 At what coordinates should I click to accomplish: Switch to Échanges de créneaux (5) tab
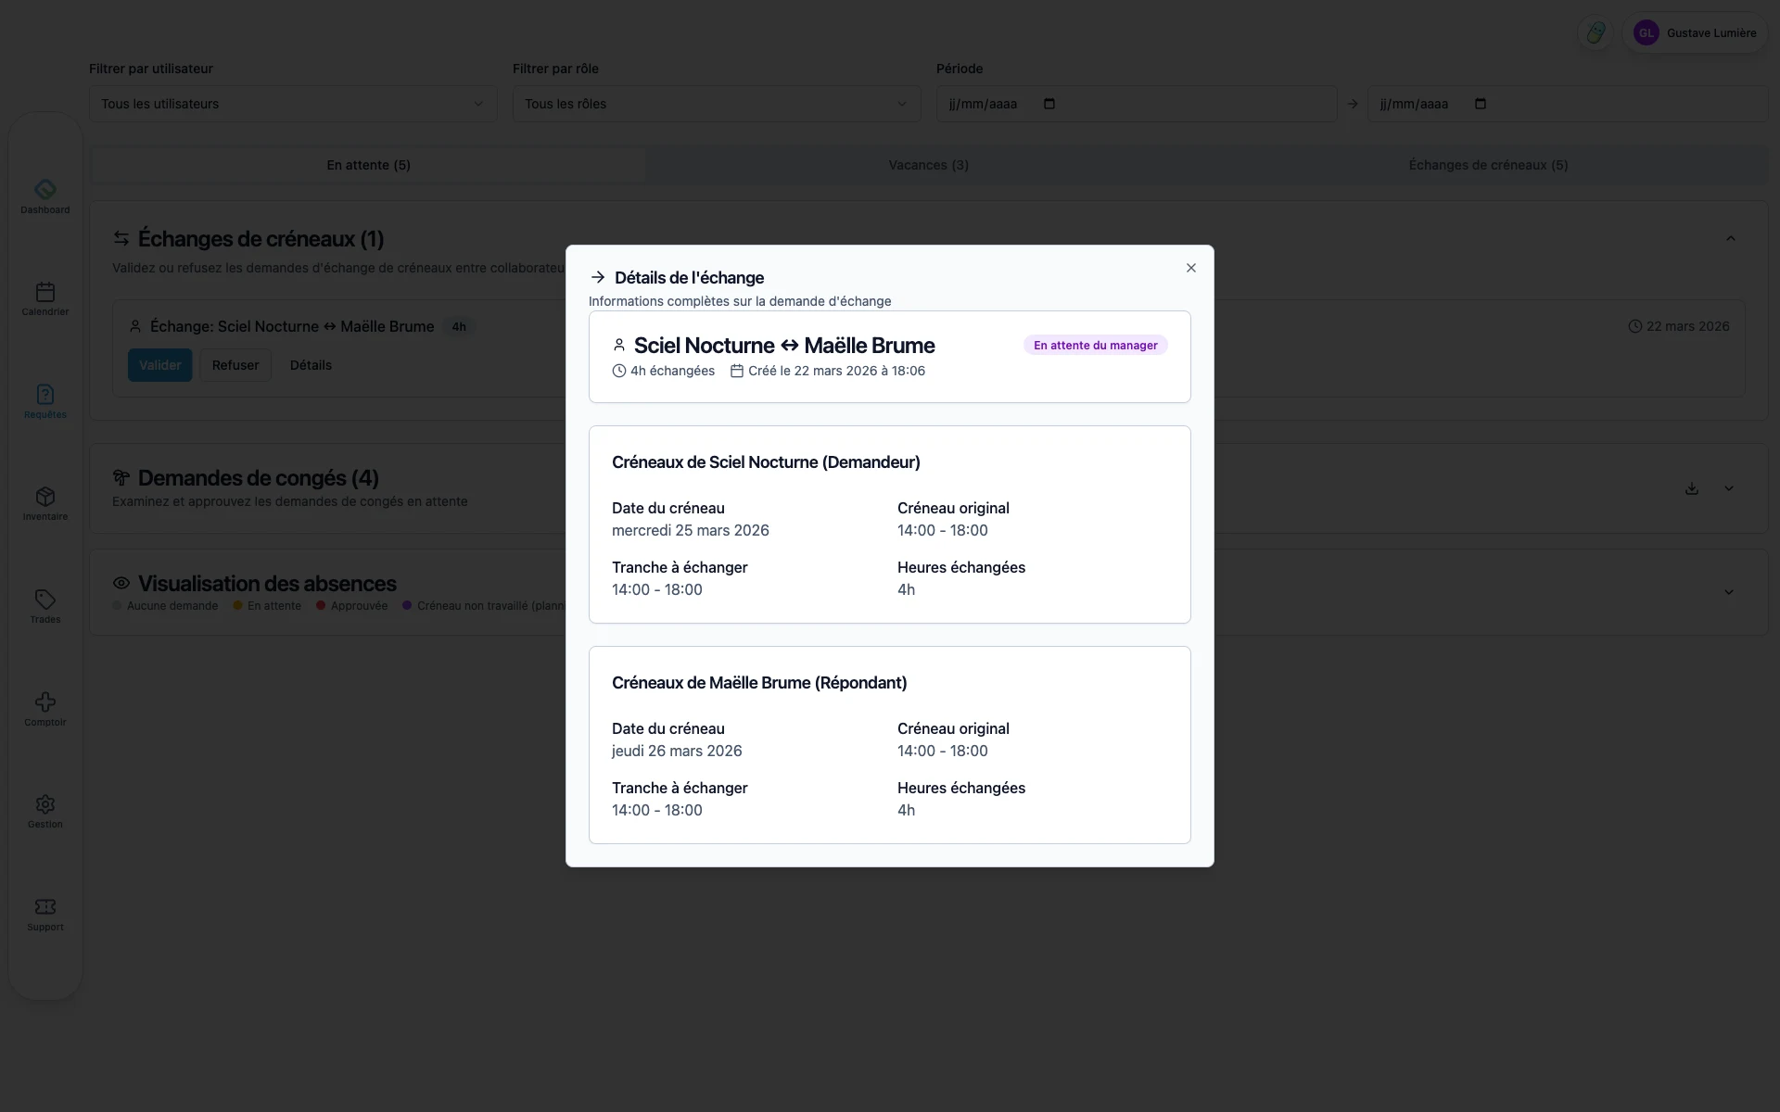pos(1487,165)
